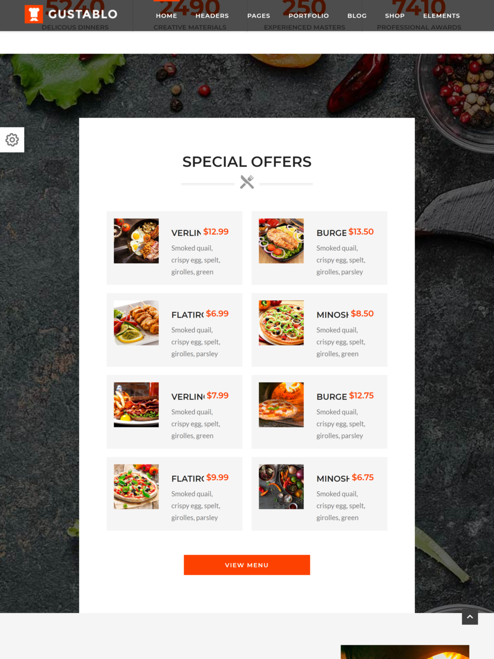
Task: Go to the Blog page
Action: tap(357, 16)
